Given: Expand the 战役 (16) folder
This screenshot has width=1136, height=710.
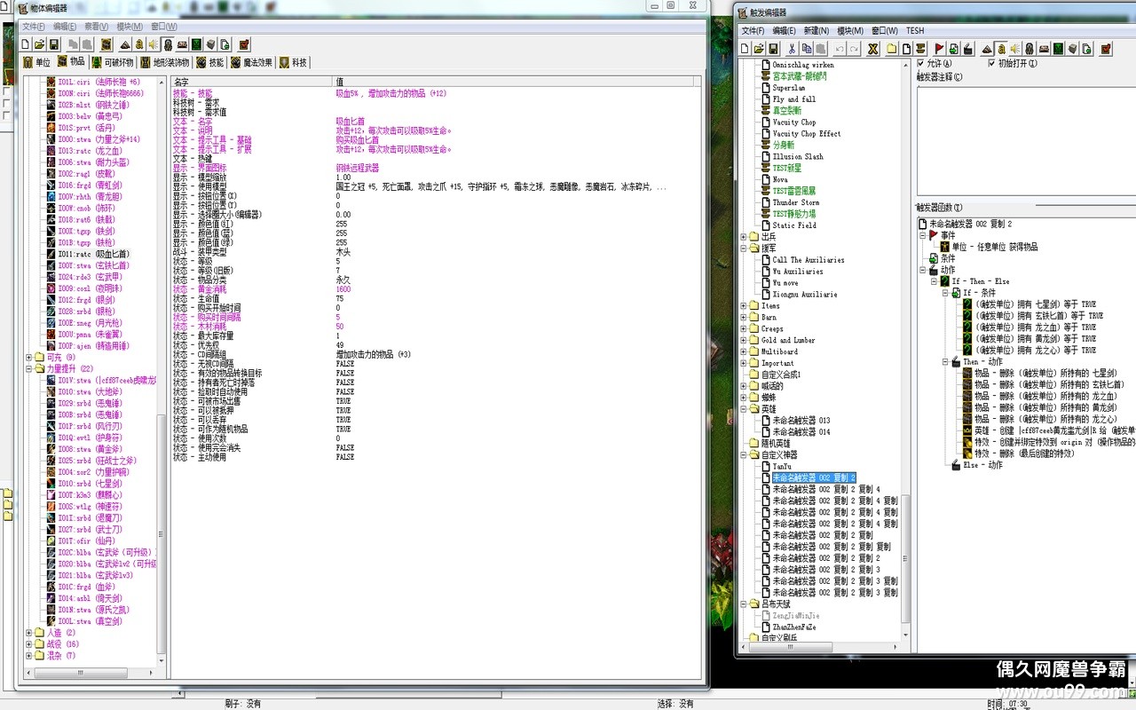Looking at the screenshot, I should (x=29, y=644).
